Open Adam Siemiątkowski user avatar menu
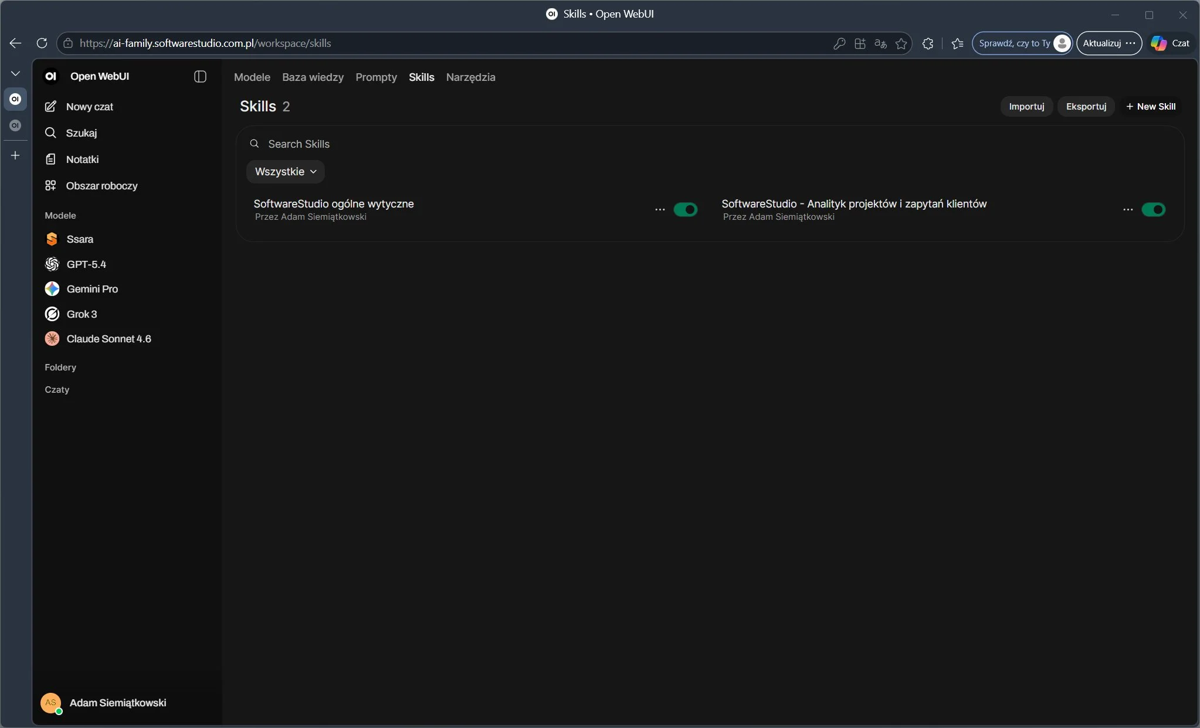1200x728 pixels. (51, 703)
